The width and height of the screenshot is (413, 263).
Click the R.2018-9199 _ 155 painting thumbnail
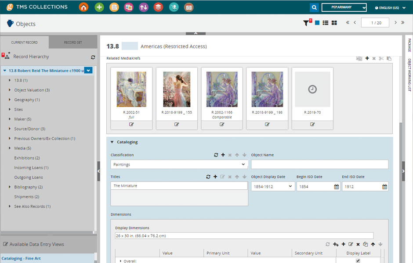pyautogui.click(x=177, y=89)
